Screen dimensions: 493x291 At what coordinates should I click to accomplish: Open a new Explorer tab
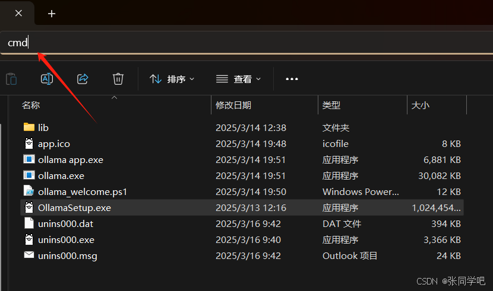tap(52, 14)
